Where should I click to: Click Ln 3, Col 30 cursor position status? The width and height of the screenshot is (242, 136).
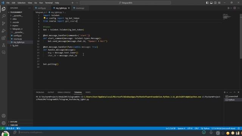pyautogui.click(x=171, y=128)
